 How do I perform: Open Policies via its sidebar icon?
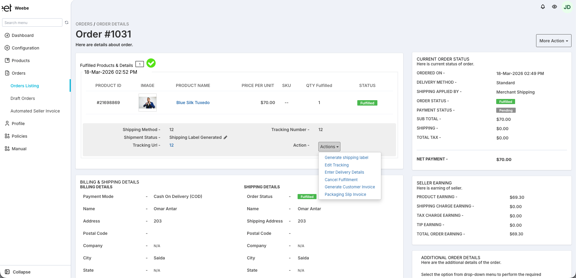click(x=7, y=136)
